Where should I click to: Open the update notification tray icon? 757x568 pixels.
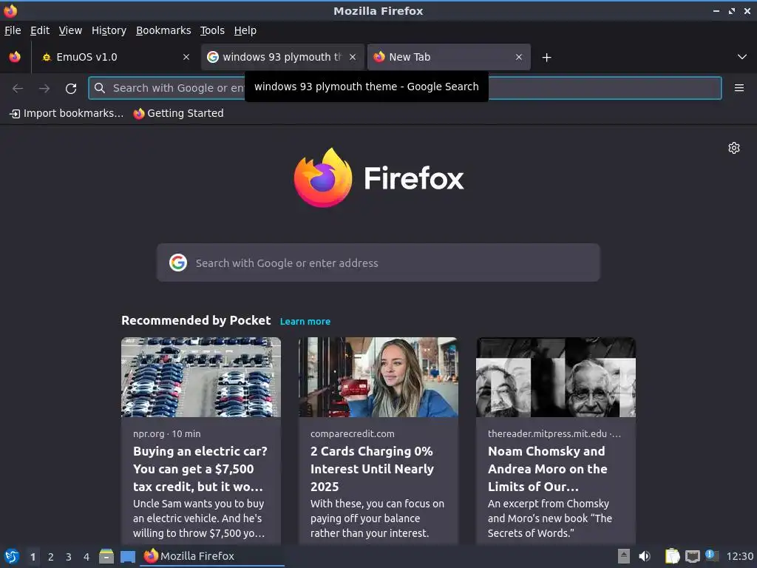coord(712,555)
